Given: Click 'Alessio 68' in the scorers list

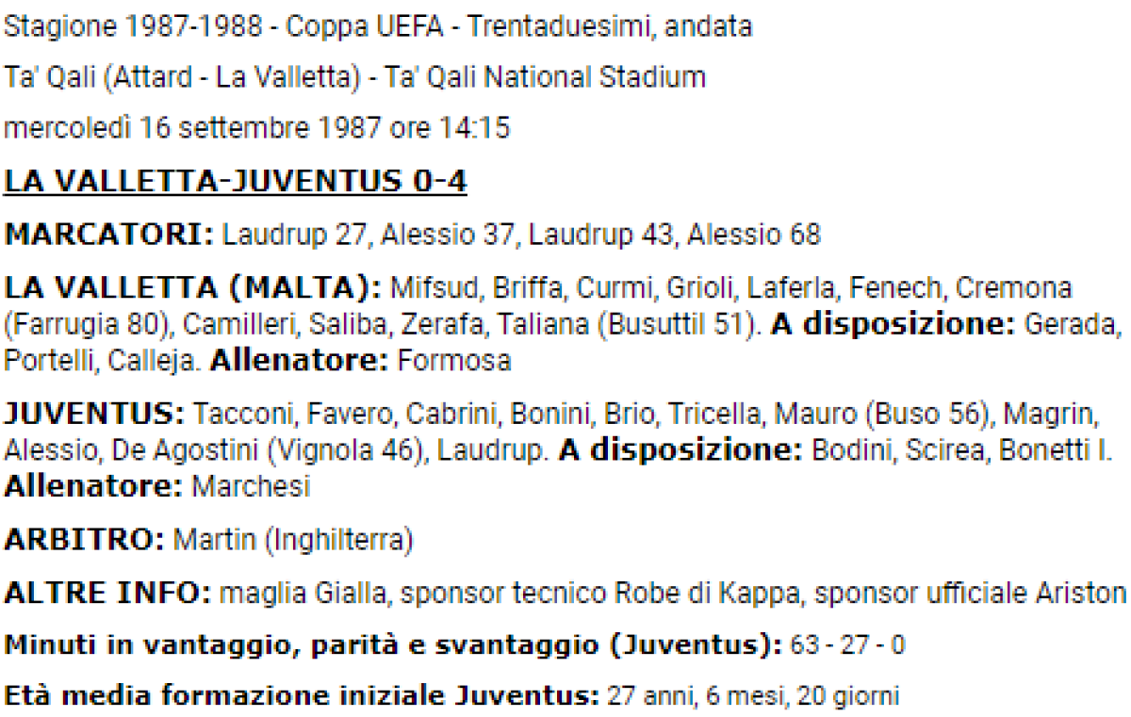Looking at the screenshot, I should pos(754,235).
